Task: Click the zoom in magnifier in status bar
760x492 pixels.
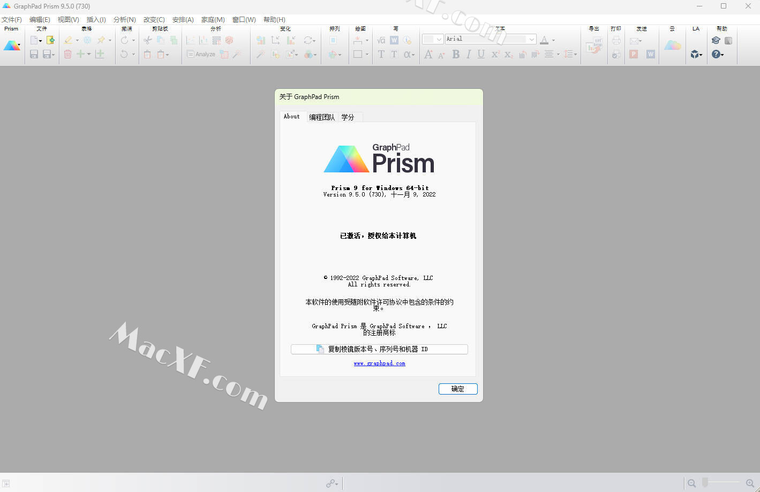Action: click(x=750, y=483)
